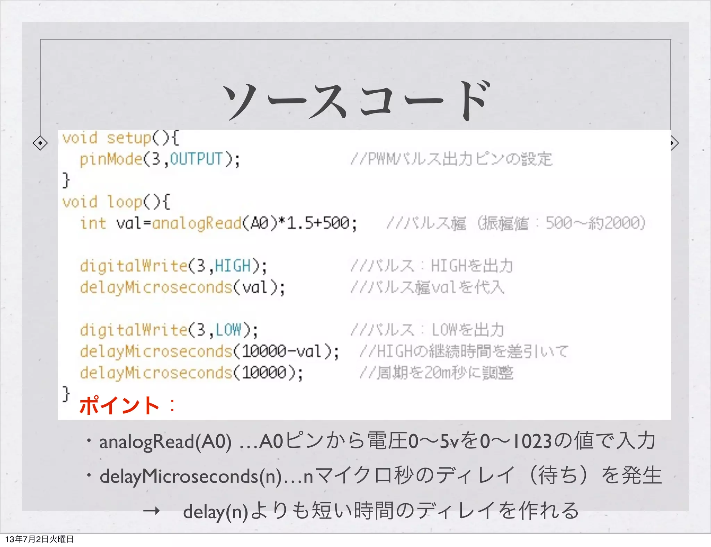The height and width of the screenshot is (547, 711).
Task: Click the //HIGHの継続時間を差引いて comment
Action: point(463,351)
